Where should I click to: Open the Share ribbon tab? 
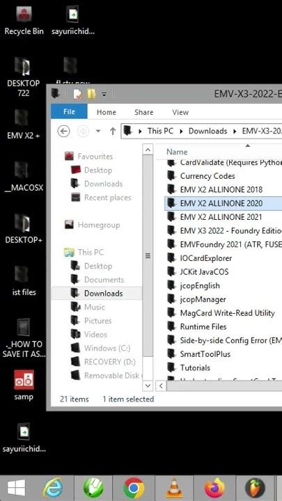(144, 112)
